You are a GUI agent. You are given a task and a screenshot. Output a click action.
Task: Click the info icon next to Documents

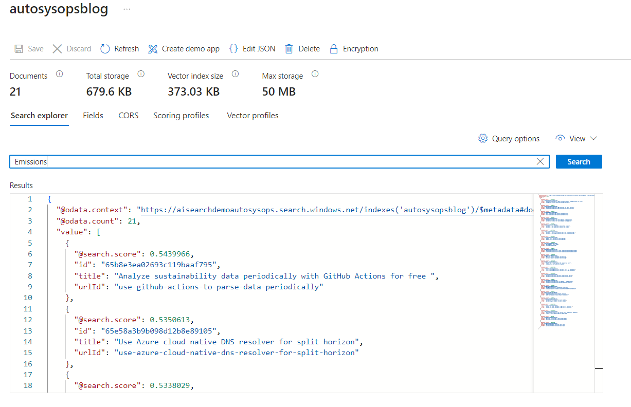pos(59,74)
